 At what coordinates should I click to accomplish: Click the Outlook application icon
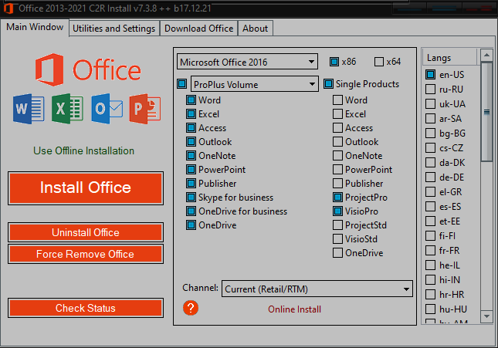[107, 109]
